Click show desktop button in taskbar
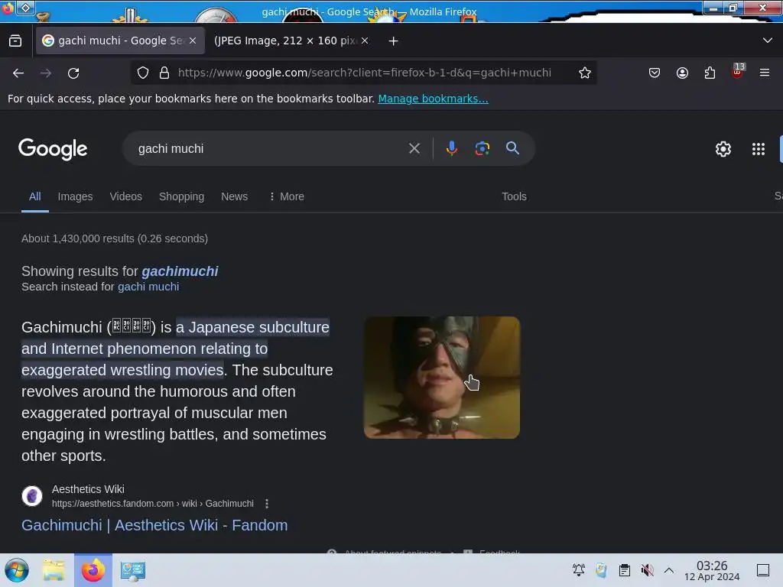The image size is (783, 587). click(x=763, y=570)
